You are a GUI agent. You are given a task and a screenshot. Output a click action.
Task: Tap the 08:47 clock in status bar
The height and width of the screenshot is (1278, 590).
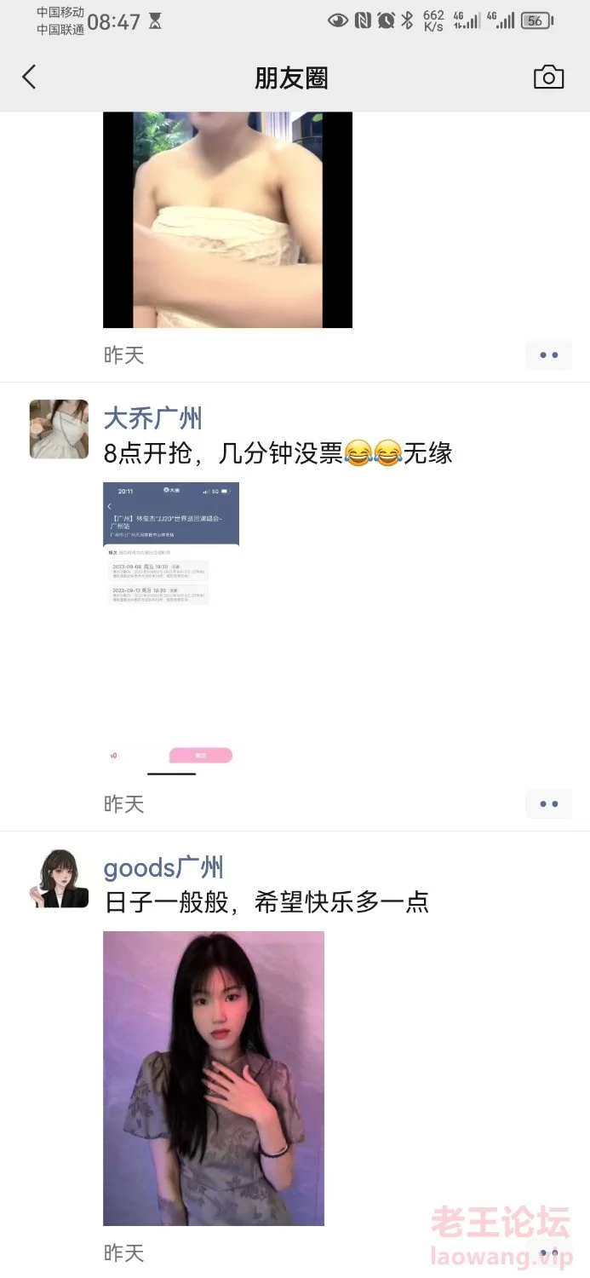tap(113, 22)
